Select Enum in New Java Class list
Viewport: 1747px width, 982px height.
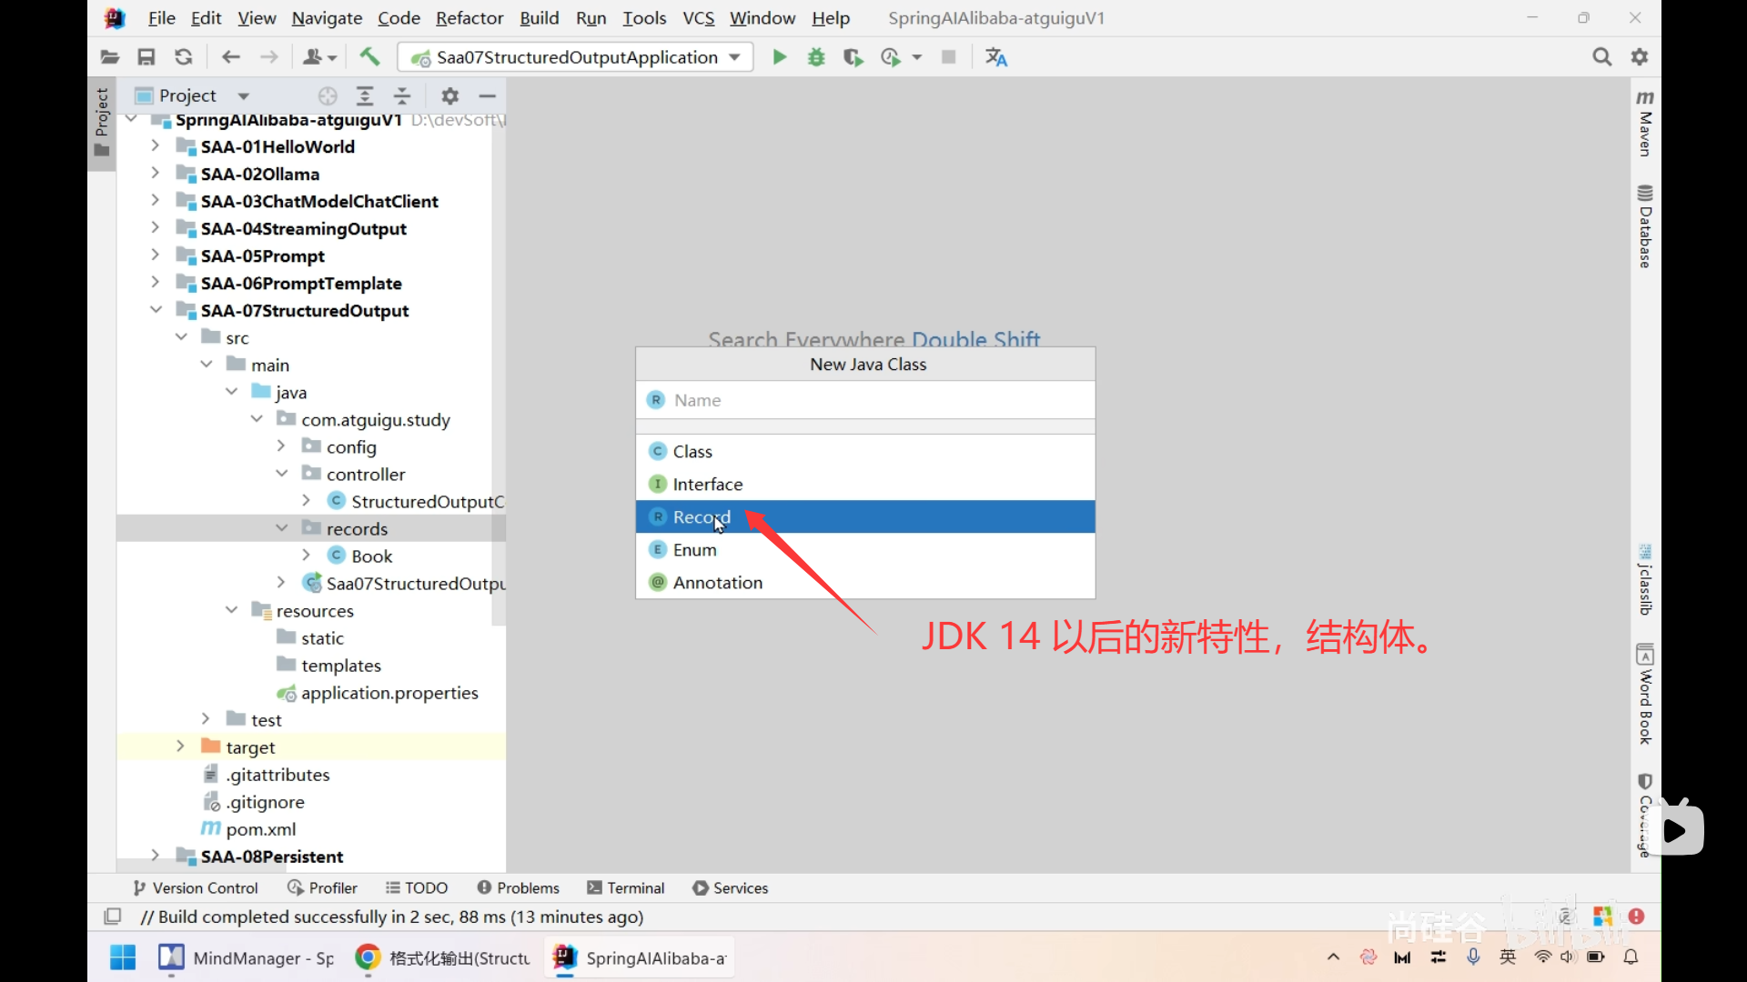(x=695, y=550)
